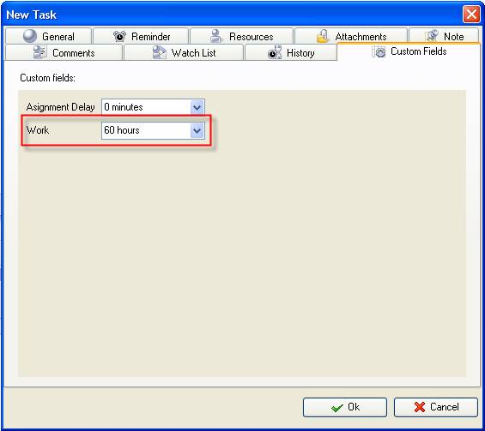Close the New Task dialog

pos(471,15)
